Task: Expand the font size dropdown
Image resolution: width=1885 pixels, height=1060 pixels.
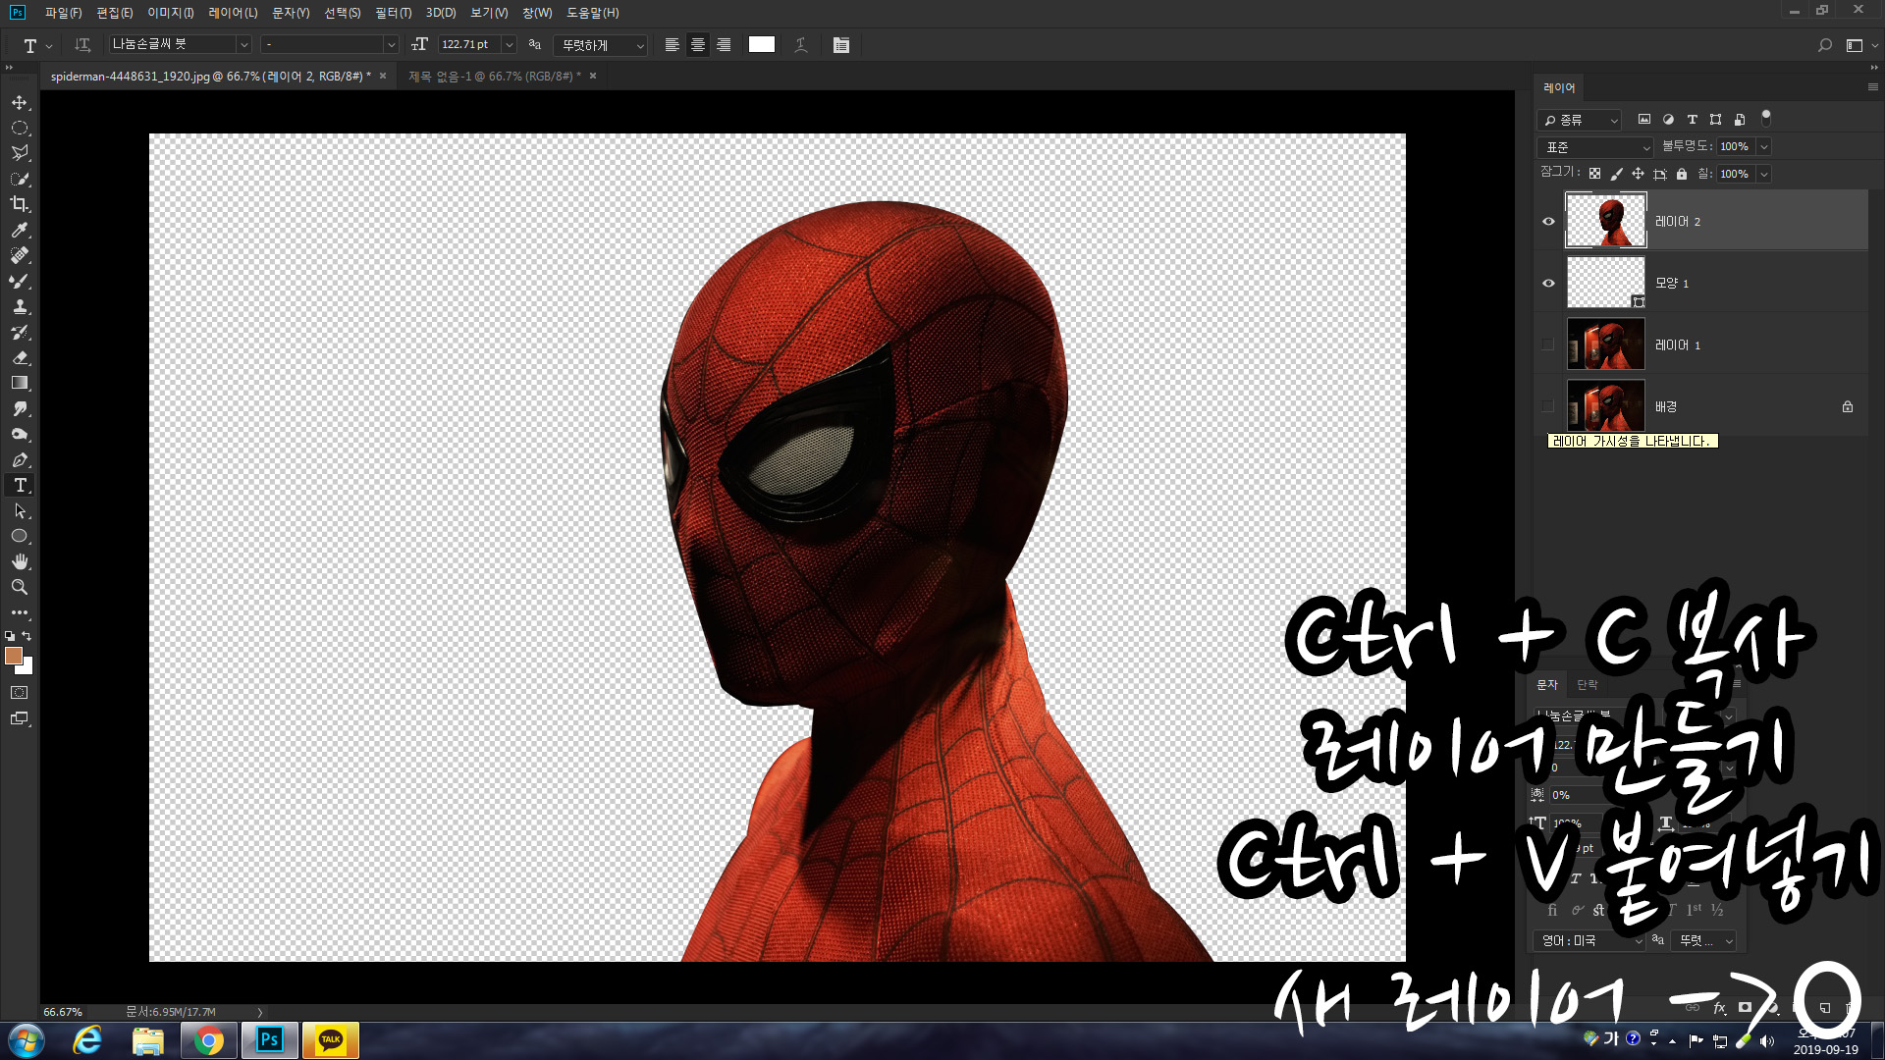Action: tap(509, 45)
